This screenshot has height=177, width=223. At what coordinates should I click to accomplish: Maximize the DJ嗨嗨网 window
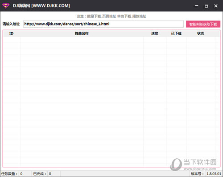click(x=206, y=6)
